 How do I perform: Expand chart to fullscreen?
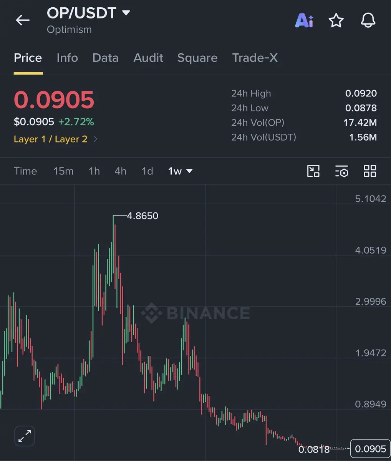25,436
